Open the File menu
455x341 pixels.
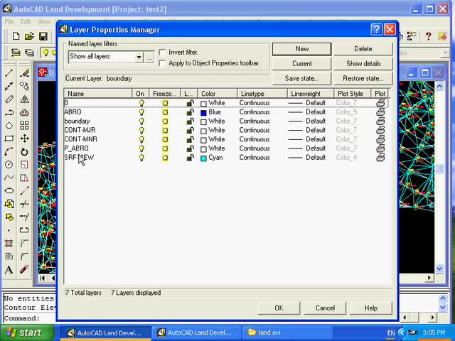pos(9,21)
